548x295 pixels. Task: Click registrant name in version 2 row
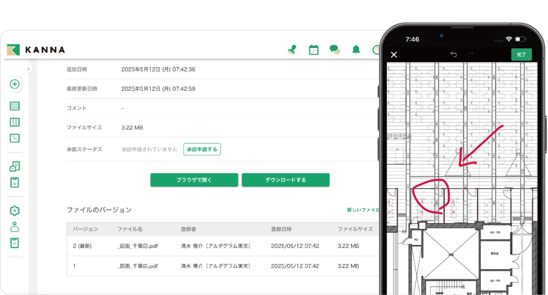(x=216, y=246)
